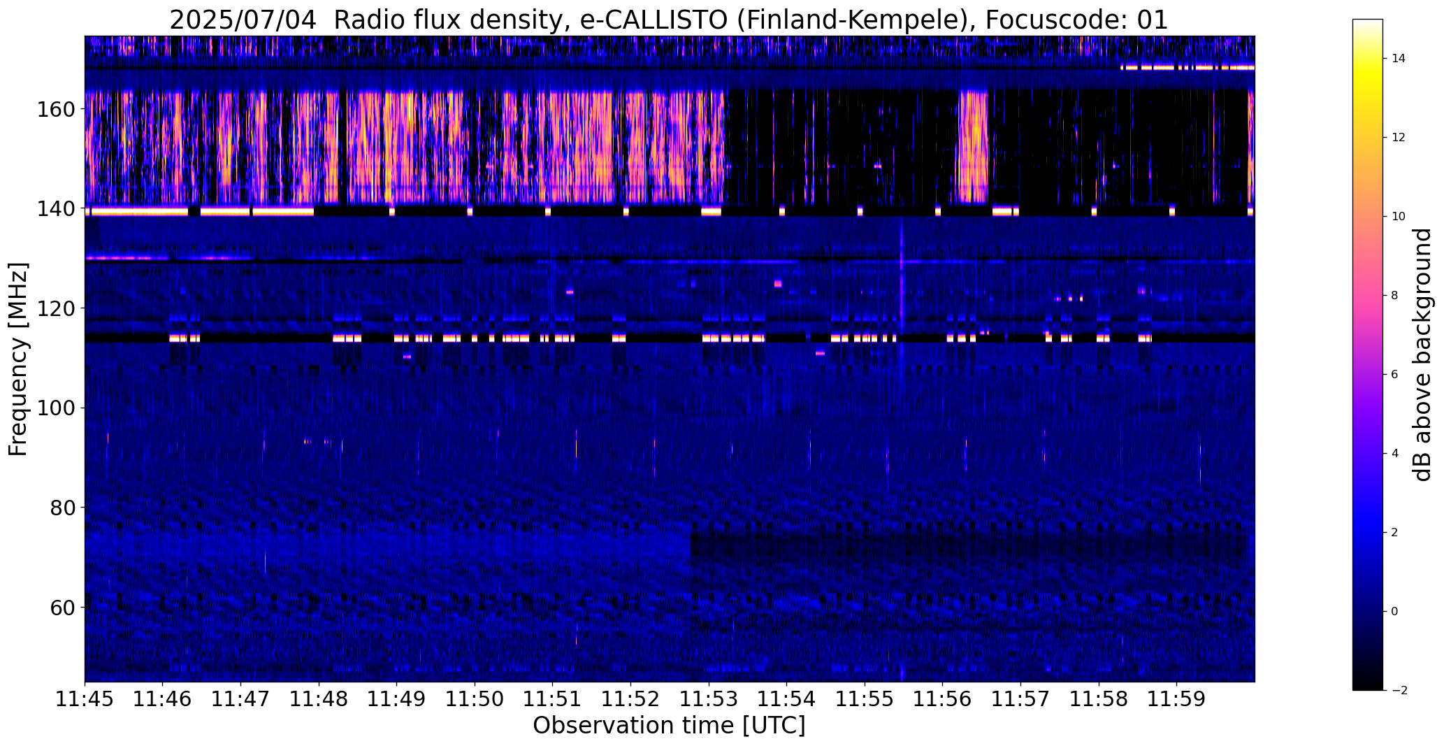Click the 11:49 time tick label
The height and width of the screenshot is (746, 1444).
click(x=396, y=699)
